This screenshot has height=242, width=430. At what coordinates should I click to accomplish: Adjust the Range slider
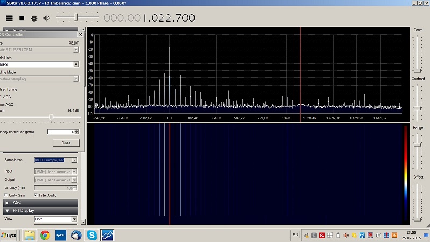click(418, 145)
